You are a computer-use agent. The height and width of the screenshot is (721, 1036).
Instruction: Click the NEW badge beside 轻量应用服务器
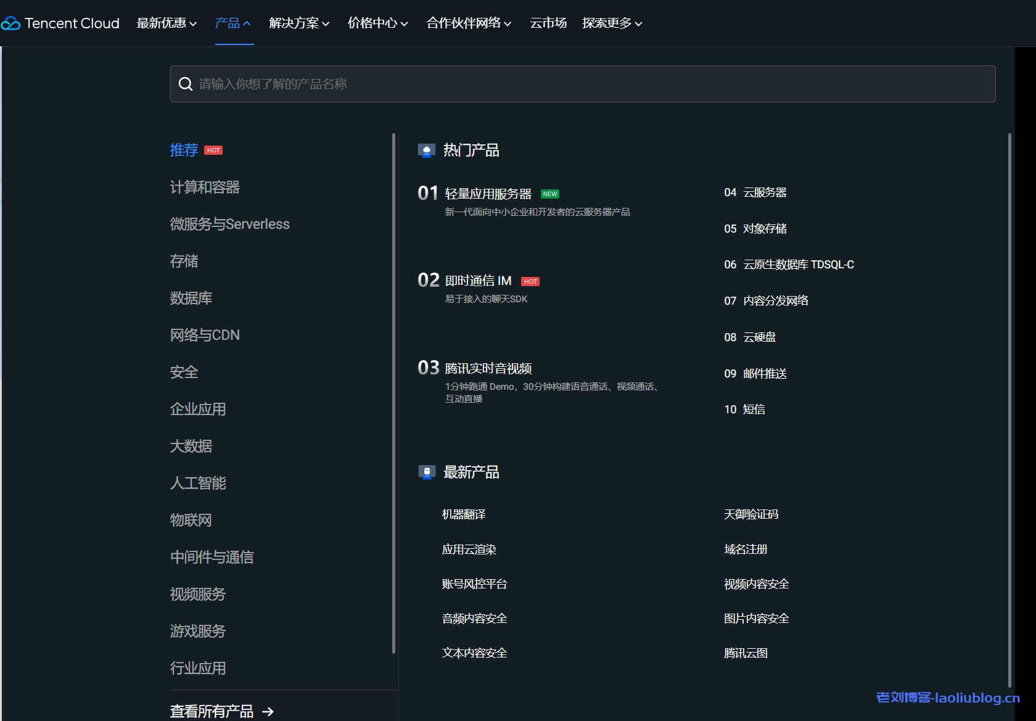[x=550, y=194]
